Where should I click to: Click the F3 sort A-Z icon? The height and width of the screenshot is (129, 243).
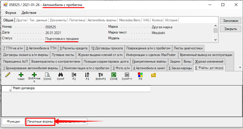pos(87,75)
